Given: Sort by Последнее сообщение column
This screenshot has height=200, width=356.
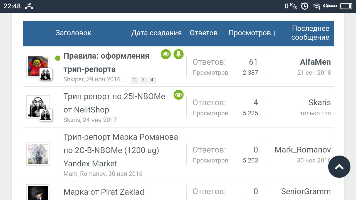Looking at the screenshot, I should pos(310,33).
